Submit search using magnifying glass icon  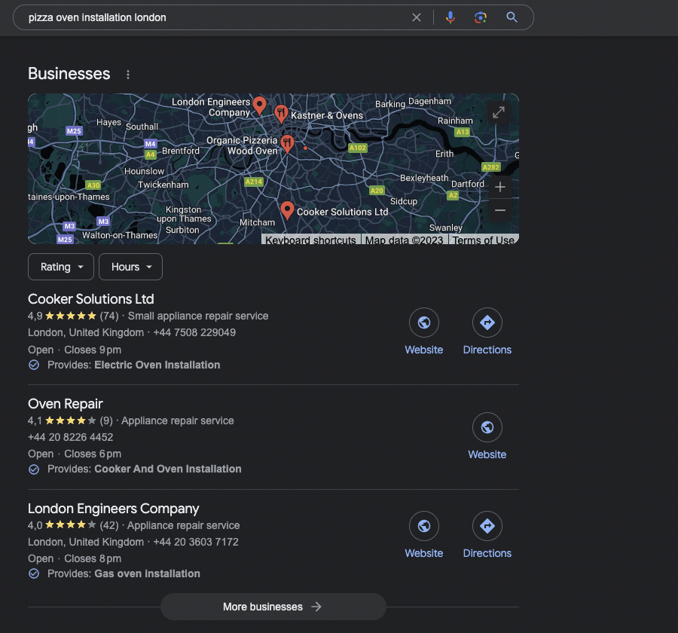(x=512, y=17)
